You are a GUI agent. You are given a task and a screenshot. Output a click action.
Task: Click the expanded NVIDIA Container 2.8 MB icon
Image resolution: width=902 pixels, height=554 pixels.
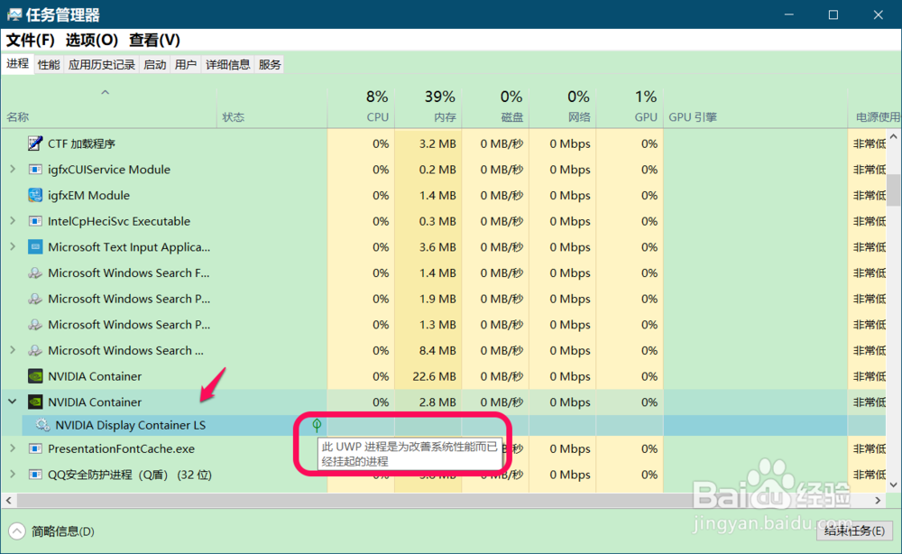(x=35, y=402)
